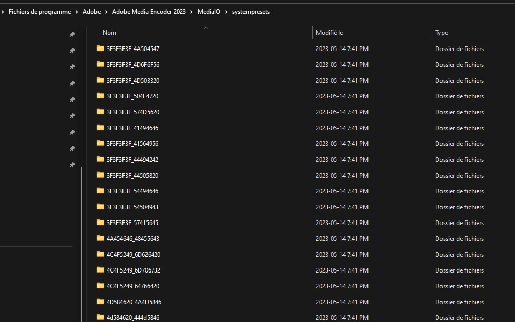Select the folder name 4D584620_4A4D5846
Viewport: 515px width, 322px height.
coord(134,302)
